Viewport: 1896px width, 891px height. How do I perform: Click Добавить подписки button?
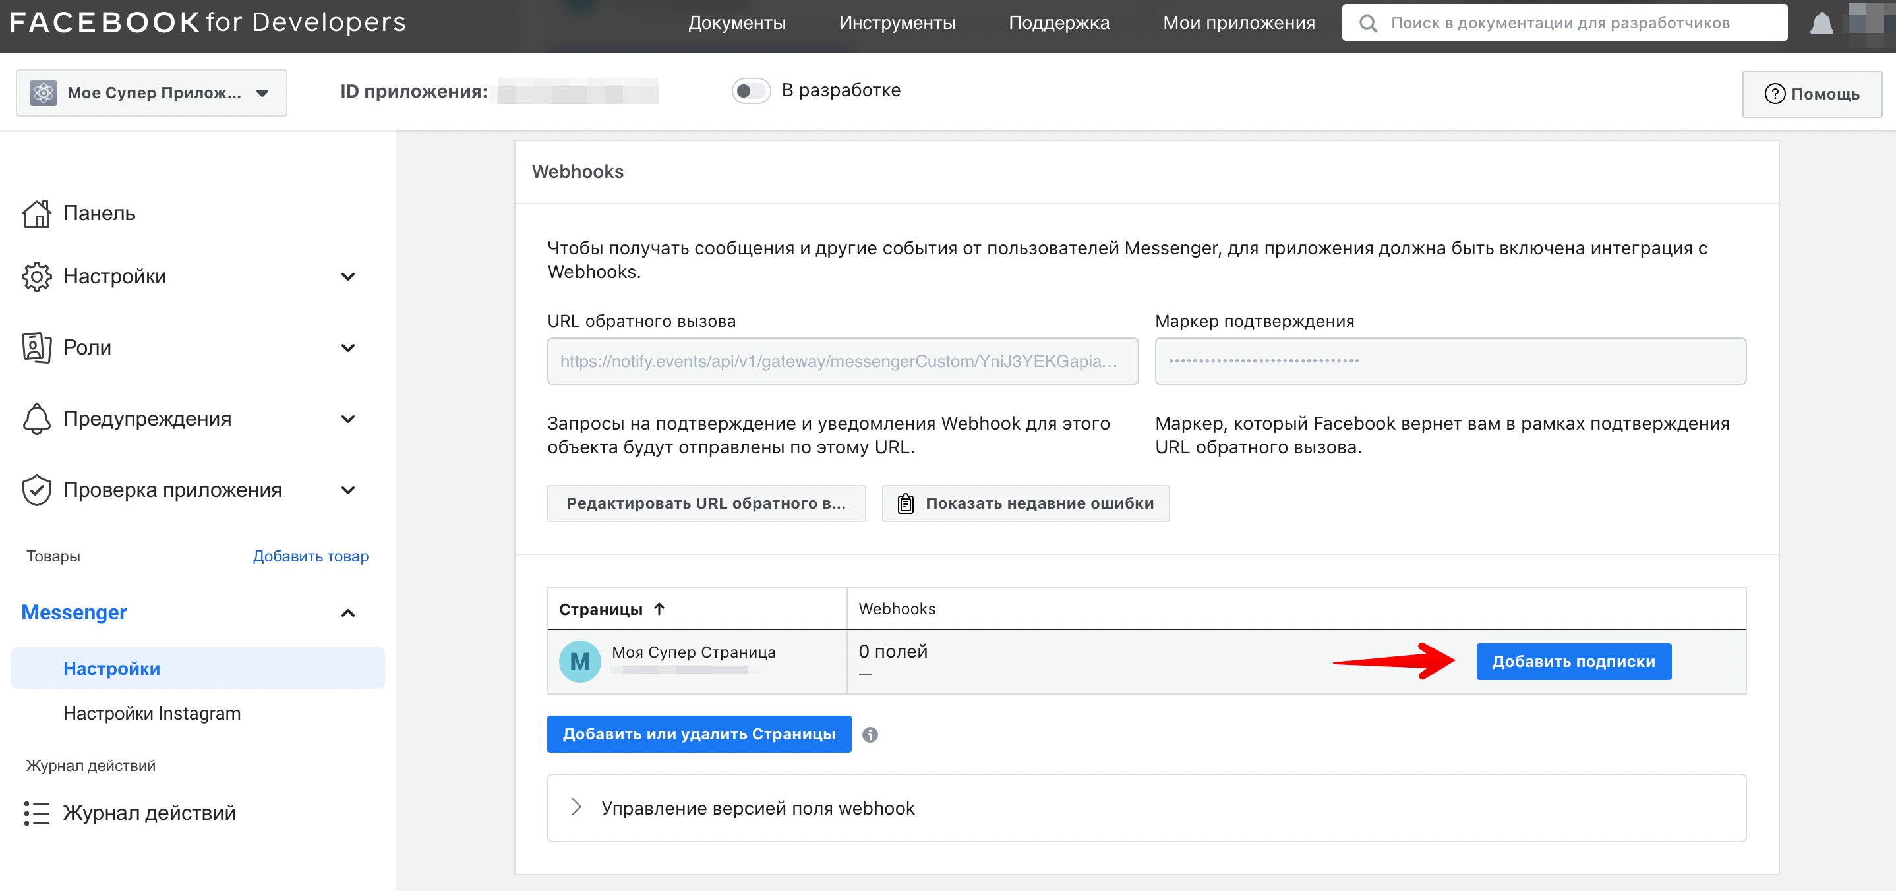pos(1573,662)
